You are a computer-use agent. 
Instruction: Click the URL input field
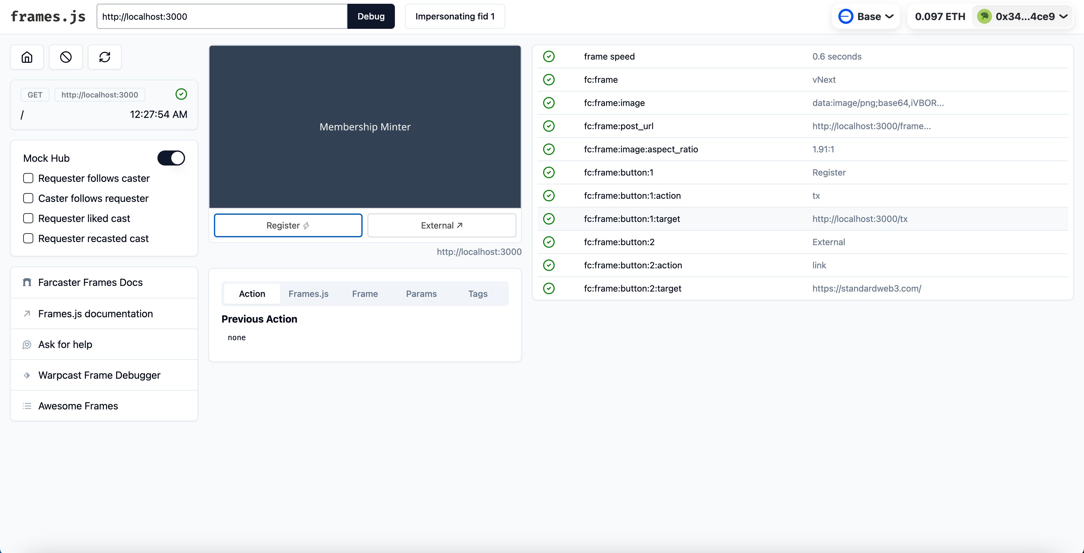pyautogui.click(x=221, y=16)
